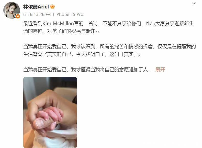
Task: Click the paragraph about 所有的痛苦和情感的折磨
Action: point(109,50)
